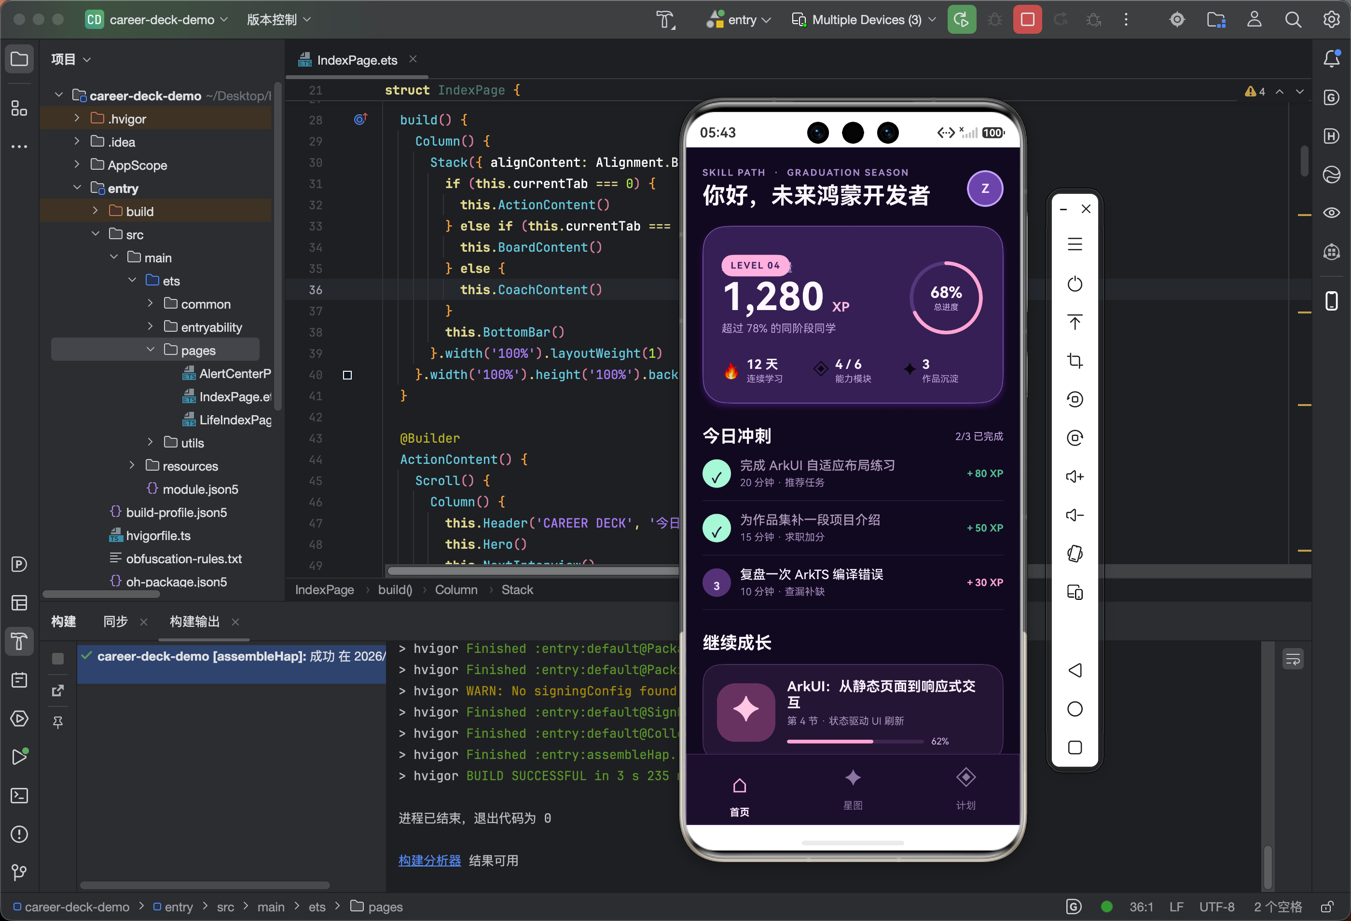Image resolution: width=1351 pixels, height=921 pixels.
Task: Open entry run configuration dropdown
Action: 739,20
